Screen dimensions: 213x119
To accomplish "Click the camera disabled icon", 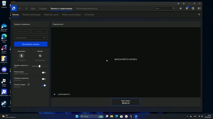I will [x=40, y=56].
